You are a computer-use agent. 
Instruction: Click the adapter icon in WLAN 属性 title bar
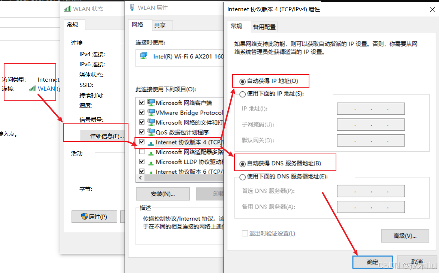(132, 7)
